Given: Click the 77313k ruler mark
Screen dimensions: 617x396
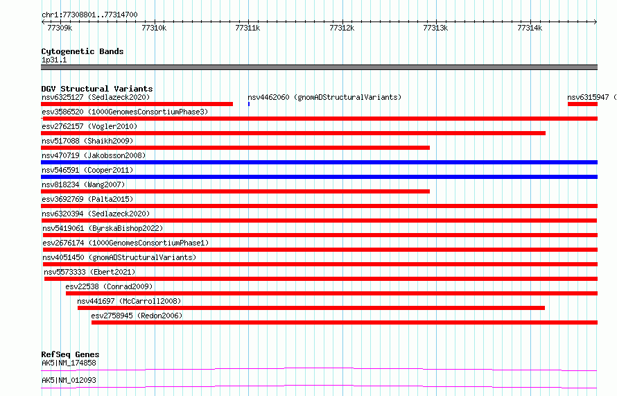Looking at the screenshot, I should pos(435,28).
